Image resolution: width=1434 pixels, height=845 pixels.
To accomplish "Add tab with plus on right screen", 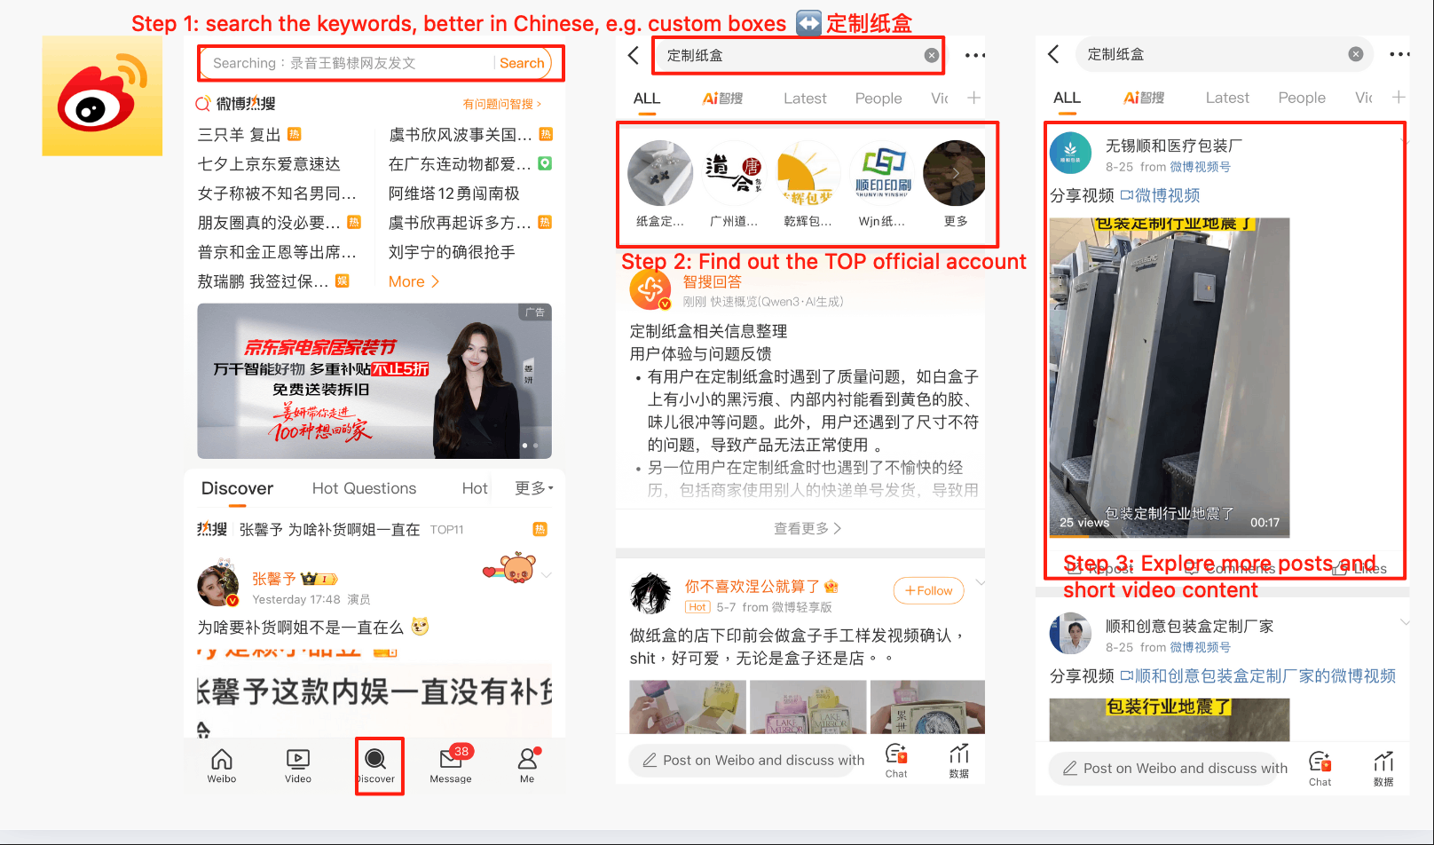I will pos(1399,97).
